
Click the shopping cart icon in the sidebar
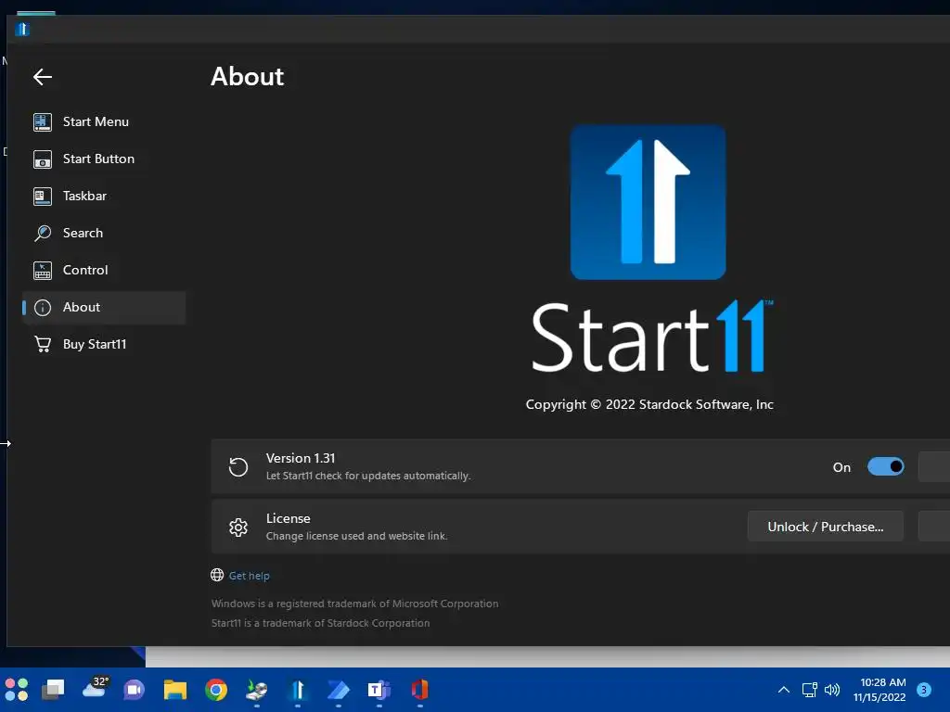pos(43,345)
